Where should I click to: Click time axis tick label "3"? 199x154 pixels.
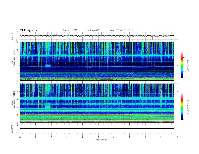67,137
